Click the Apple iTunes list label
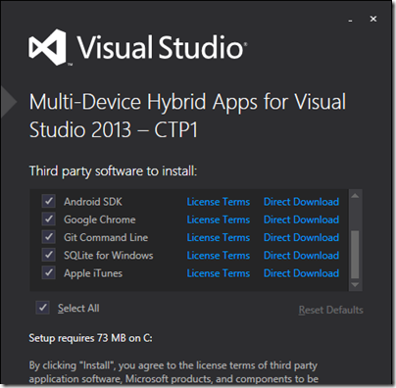 (x=93, y=273)
